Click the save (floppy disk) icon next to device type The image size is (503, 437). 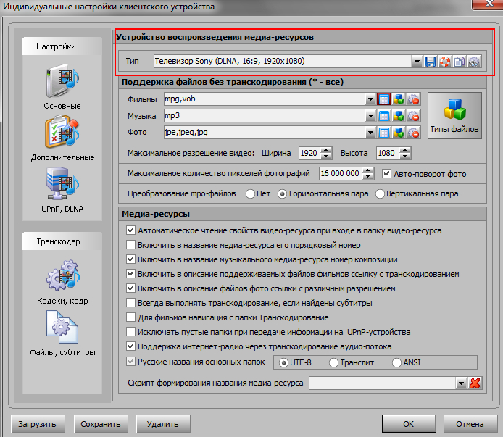[x=431, y=62]
